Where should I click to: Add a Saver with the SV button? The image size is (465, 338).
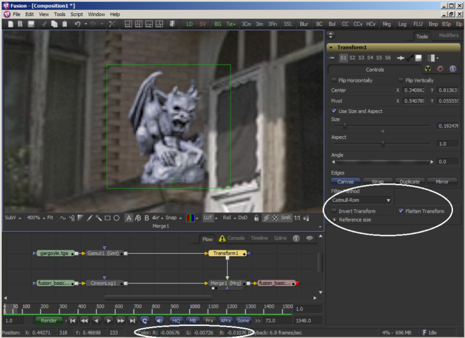point(203,24)
